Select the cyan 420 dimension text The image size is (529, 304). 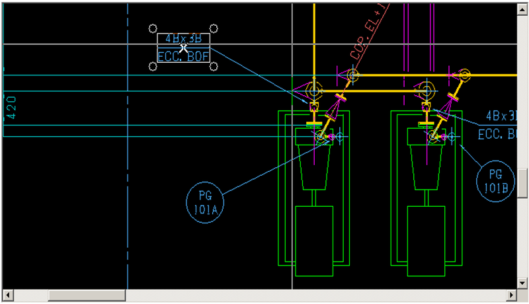click(x=11, y=106)
